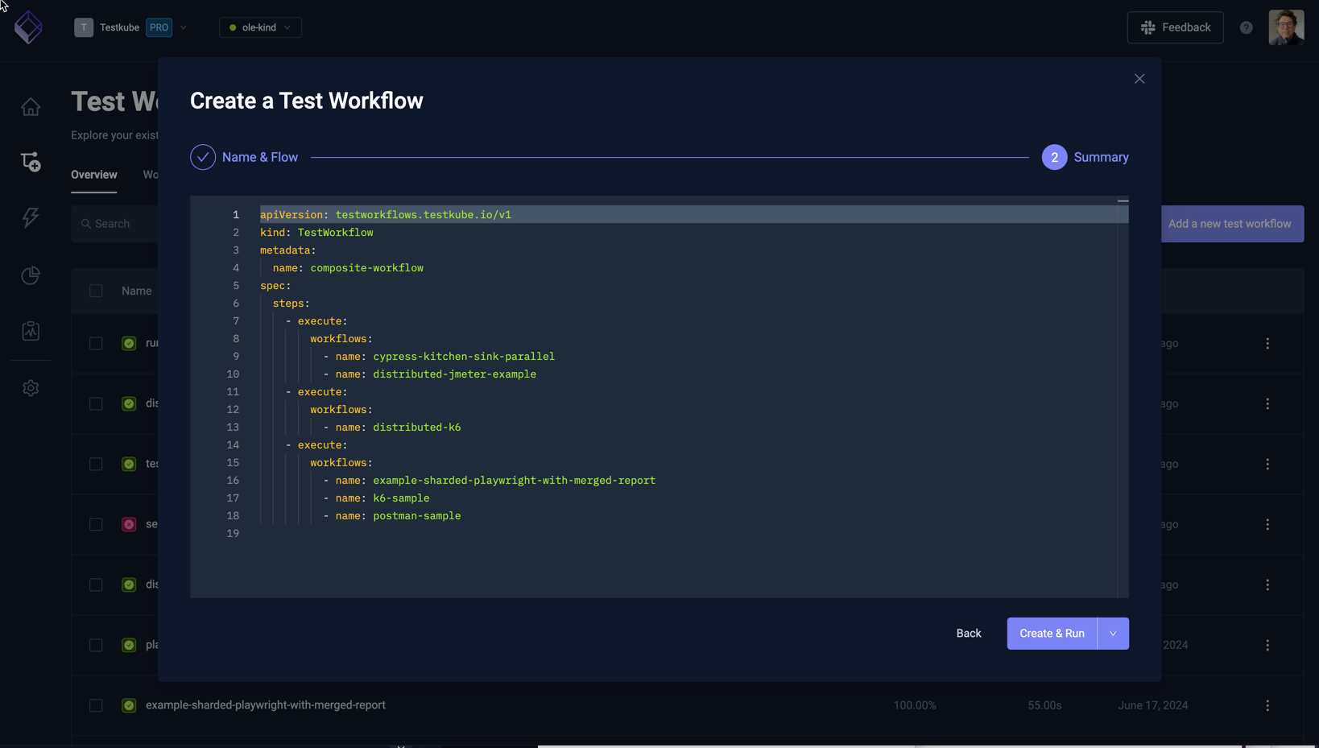Viewport: 1319px width, 748px height.
Task: Open help via the question mark icon
Action: click(1246, 27)
